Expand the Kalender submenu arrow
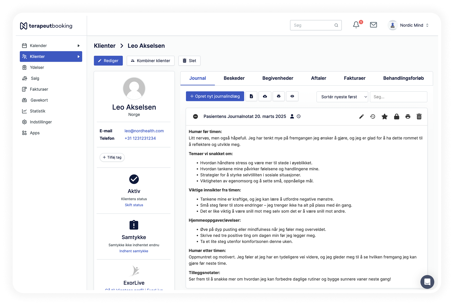This screenshot has height=306, width=454. coord(79,46)
